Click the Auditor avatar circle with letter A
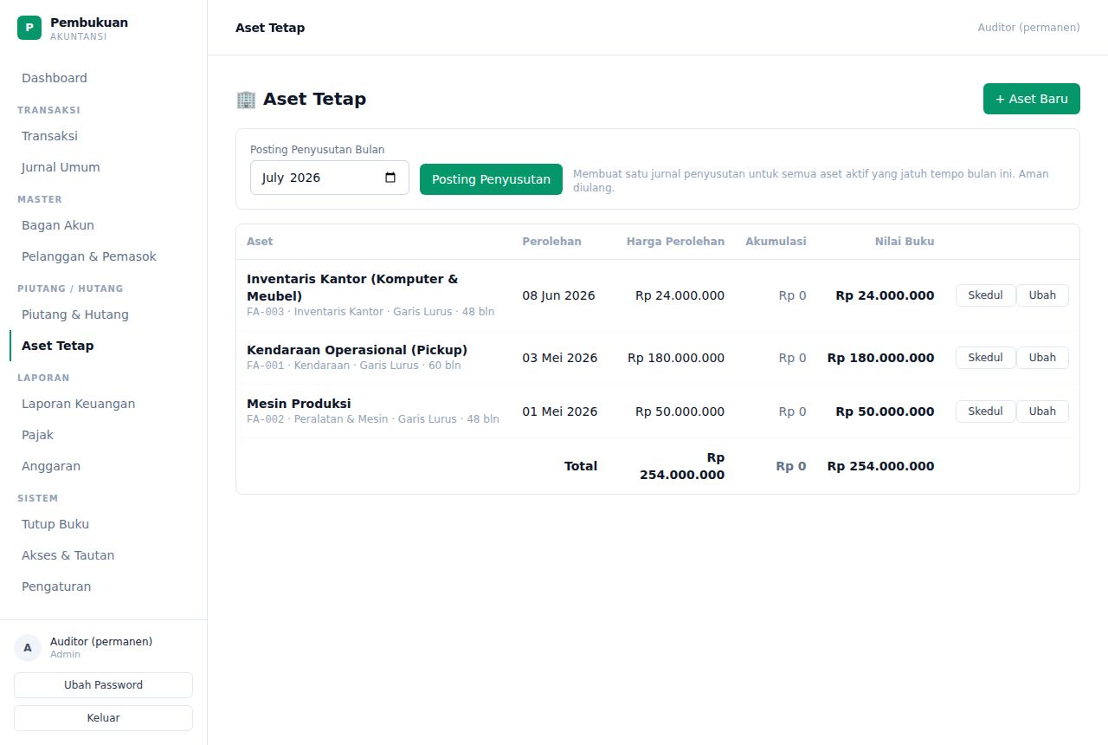The width and height of the screenshot is (1108, 745). pos(28,647)
